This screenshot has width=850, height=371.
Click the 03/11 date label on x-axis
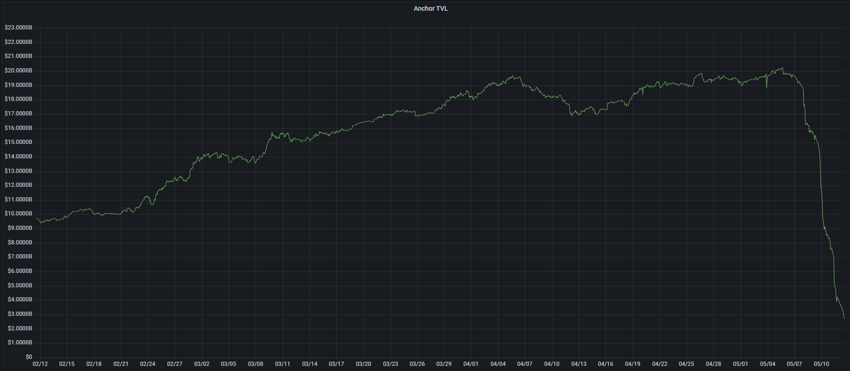(282, 364)
